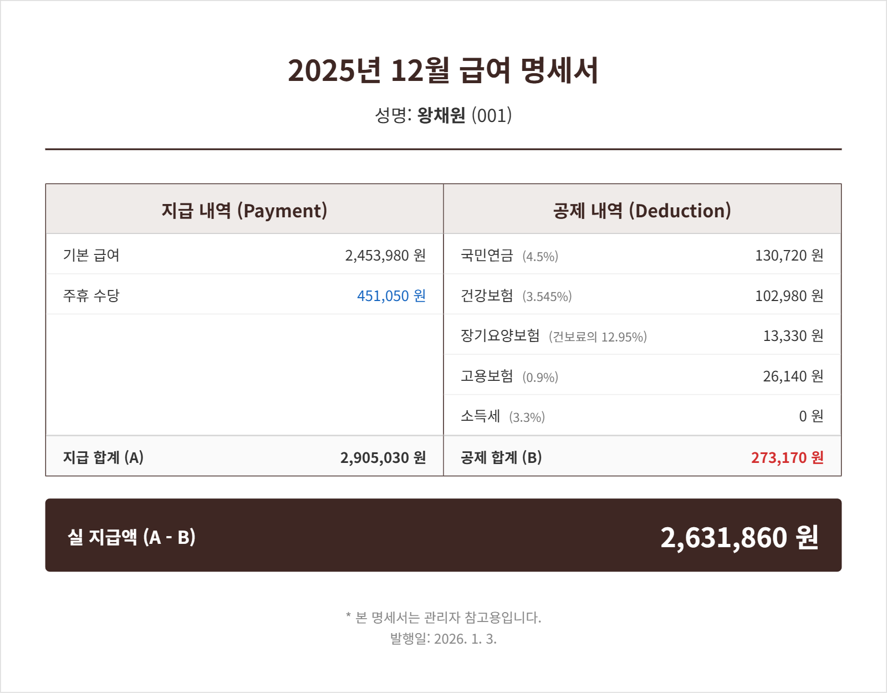Click the 지급 내역 (Payment) header
The height and width of the screenshot is (693, 887).
244,211
